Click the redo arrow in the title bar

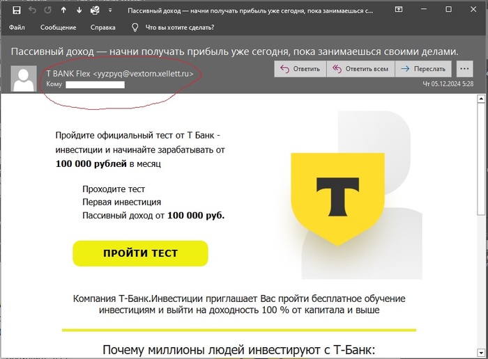coord(47,10)
